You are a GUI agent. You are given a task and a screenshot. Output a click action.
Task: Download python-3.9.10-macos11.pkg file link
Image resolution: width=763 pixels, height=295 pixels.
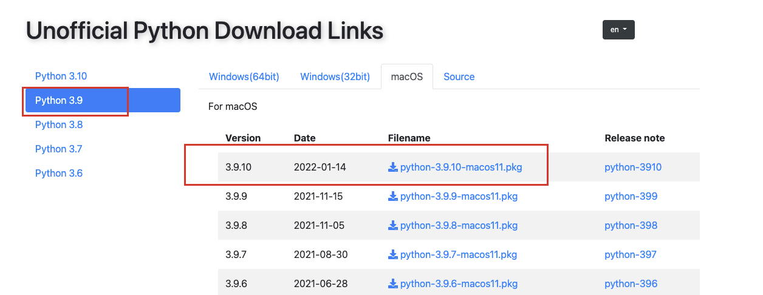pos(461,167)
